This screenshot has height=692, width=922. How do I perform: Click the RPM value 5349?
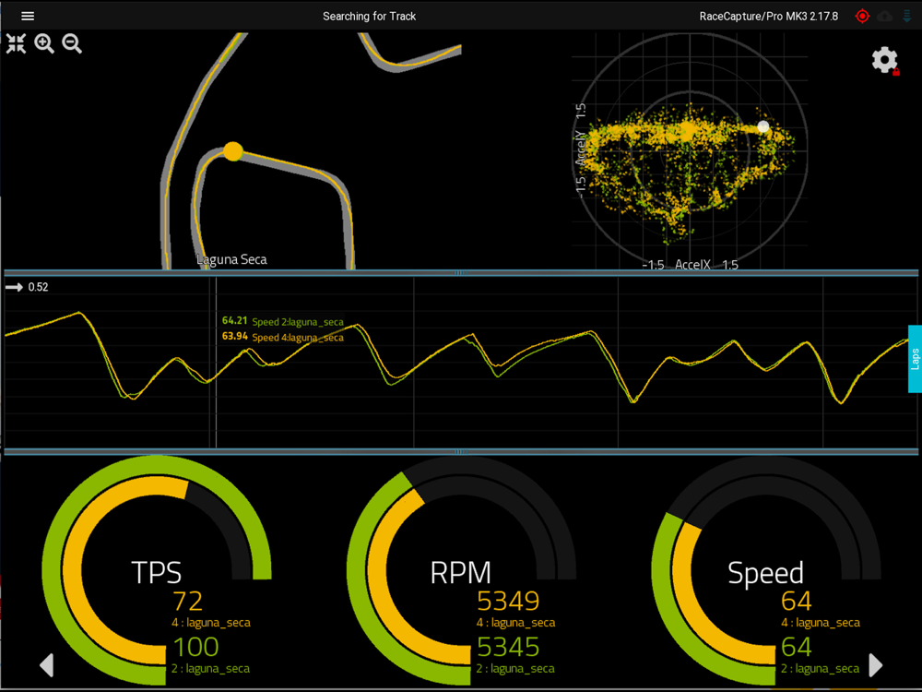[508, 601]
